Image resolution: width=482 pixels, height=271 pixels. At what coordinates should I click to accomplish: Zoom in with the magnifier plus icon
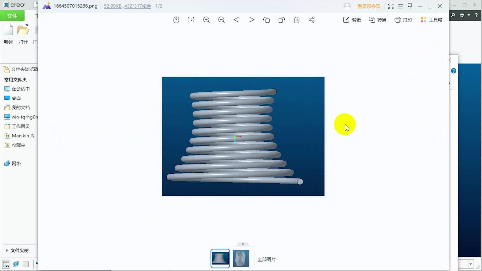(206, 20)
